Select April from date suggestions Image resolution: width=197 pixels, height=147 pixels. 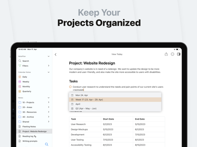tap(115, 104)
